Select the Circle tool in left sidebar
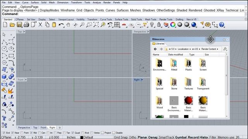The image size is (248, 139). (4, 49)
